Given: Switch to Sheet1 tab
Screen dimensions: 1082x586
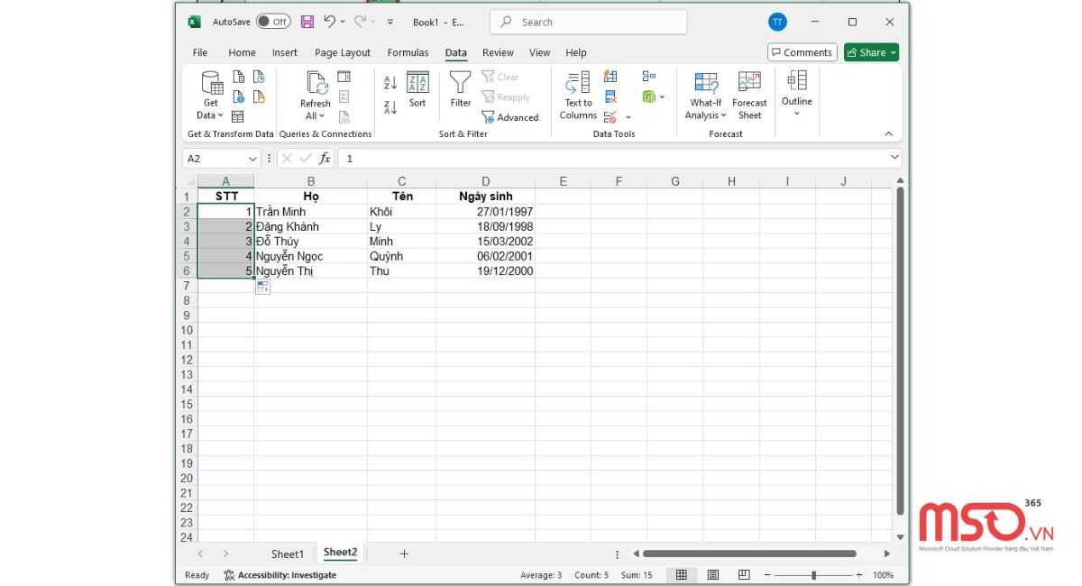Looking at the screenshot, I should [288, 554].
